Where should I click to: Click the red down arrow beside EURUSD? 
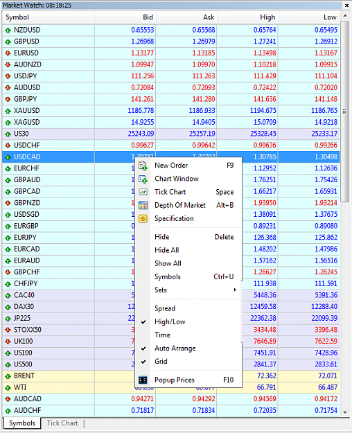click(x=8, y=53)
